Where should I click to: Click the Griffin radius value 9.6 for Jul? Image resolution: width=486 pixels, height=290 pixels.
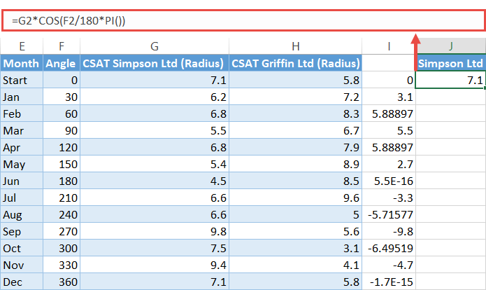(295, 198)
